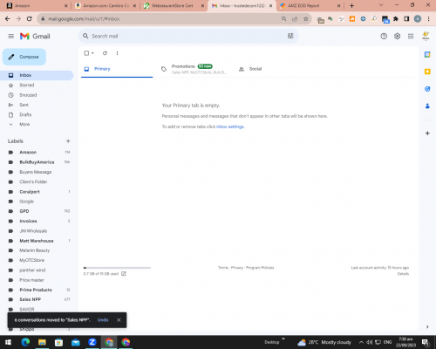This screenshot has height=349, width=436.
Task: Undo moving conversations to Sales NPP
Action: click(103, 320)
